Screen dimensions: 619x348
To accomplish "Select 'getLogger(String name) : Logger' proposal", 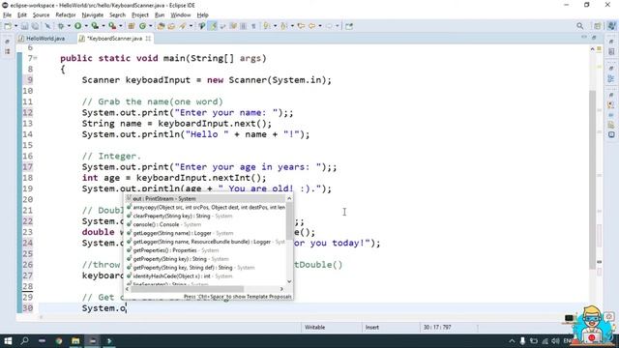I will (205, 233).
